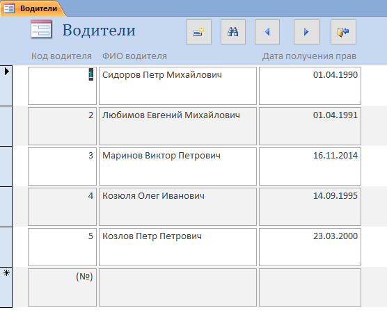Click the date field 14.09.1995
This screenshot has height=326, width=387.
click(x=310, y=207)
